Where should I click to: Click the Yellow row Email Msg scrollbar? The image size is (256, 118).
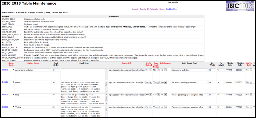106,112
